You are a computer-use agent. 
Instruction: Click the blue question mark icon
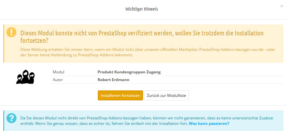pos(11,118)
